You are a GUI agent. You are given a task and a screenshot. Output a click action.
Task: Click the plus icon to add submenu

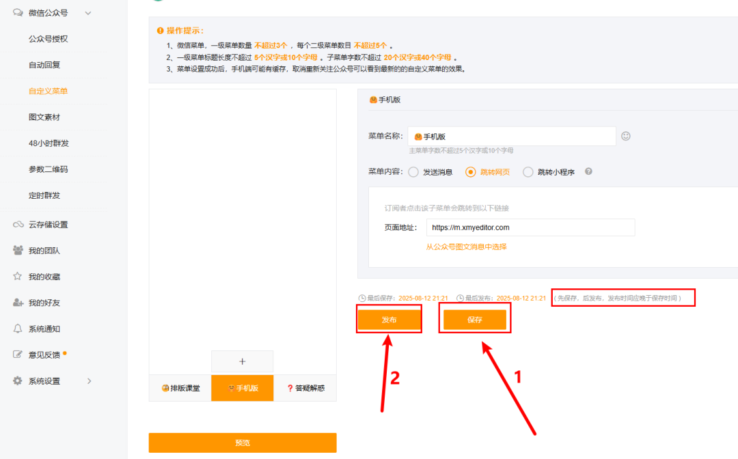point(242,361)
